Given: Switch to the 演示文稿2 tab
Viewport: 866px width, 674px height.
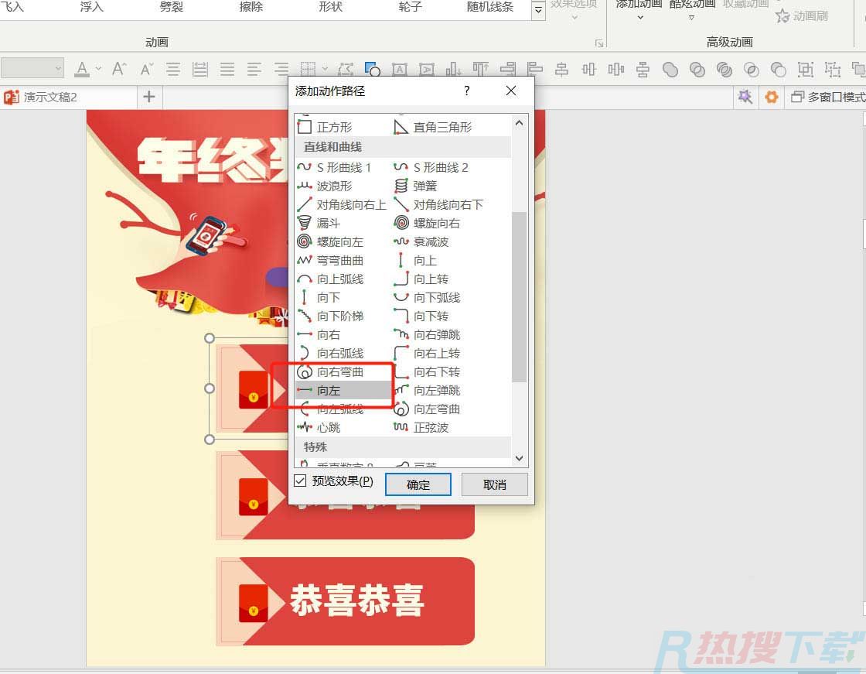Looking at the screenshot, I should [50, 98].
